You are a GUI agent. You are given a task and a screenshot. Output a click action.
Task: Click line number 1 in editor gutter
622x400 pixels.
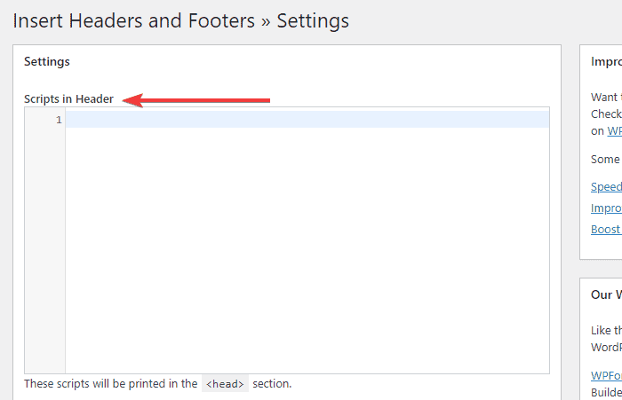(59, 120)
